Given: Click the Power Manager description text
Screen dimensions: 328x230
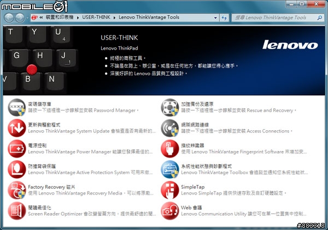Looking at the screenshot, I should [90, 152].
